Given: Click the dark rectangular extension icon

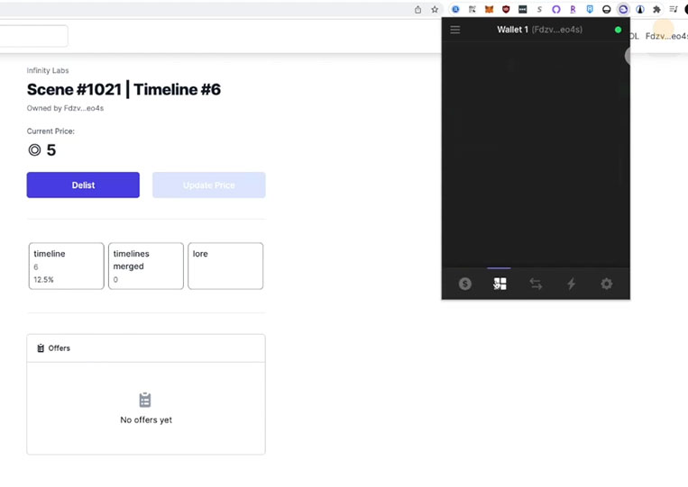Looking at the screenshot, I should [522, 9].
